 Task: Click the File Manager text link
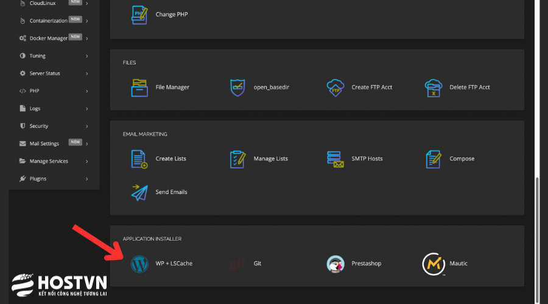click(172, 88)
